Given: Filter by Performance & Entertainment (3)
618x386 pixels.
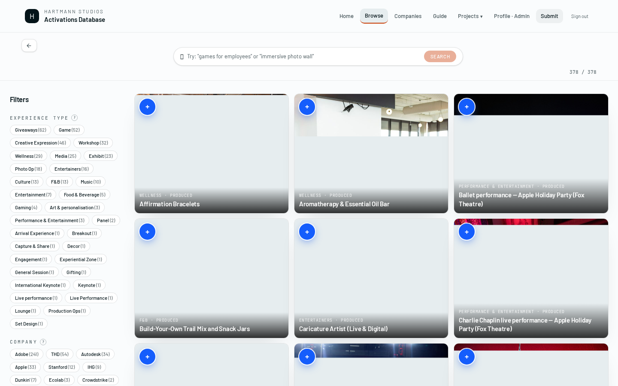Looking at the screenshot, I should [x=50, y=220].
